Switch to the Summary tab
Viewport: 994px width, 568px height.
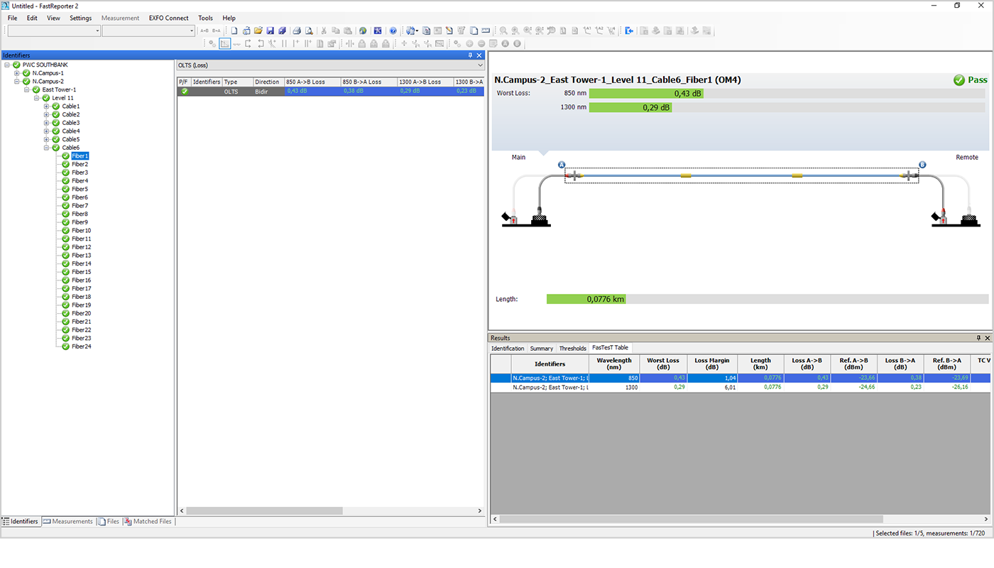click(x=541, y=348)
